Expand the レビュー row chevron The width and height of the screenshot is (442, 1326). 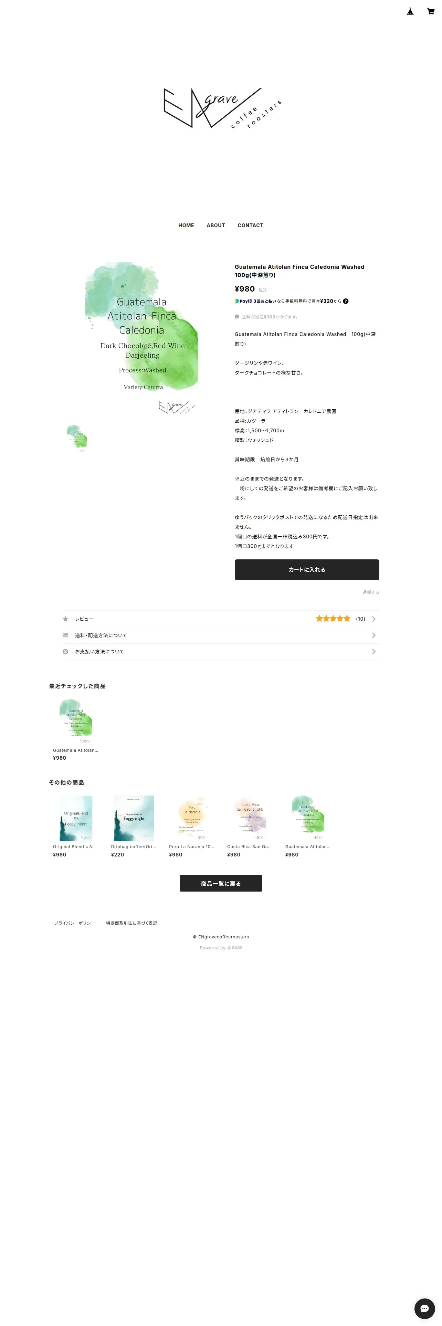pos(373,619)
